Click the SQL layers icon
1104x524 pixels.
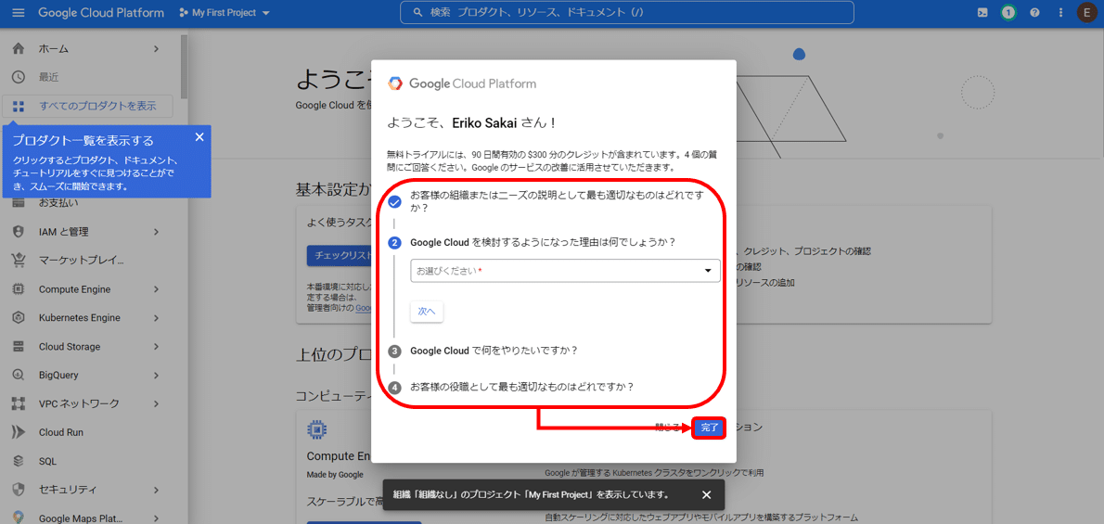click(19, 461)
